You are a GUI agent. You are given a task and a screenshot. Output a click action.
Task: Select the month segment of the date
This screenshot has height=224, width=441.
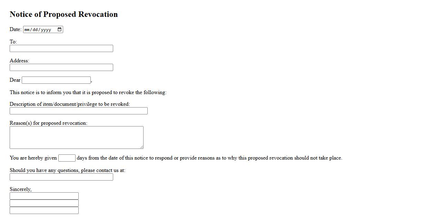[x=27, y=30]
